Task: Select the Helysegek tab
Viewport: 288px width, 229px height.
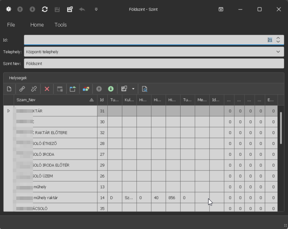Action: (18, 78)
